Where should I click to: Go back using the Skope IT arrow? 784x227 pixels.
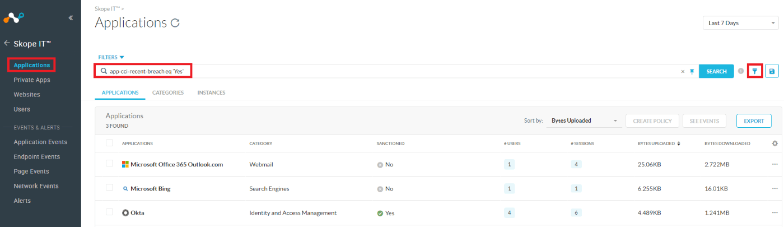coord(7,43)
